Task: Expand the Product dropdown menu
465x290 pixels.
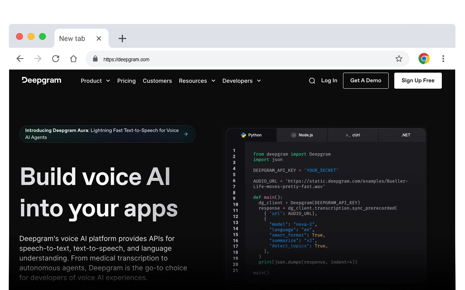Action: 95,81
